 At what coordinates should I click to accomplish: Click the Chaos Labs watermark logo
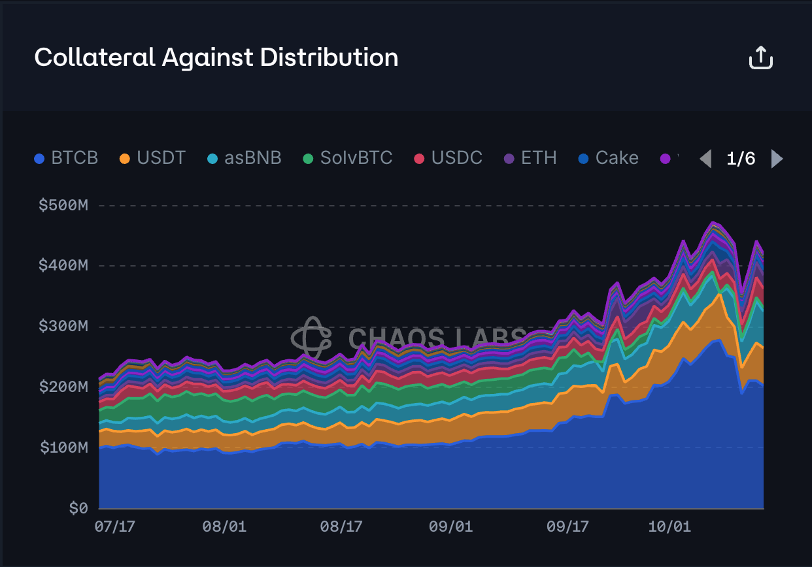(x=312, y=337)
